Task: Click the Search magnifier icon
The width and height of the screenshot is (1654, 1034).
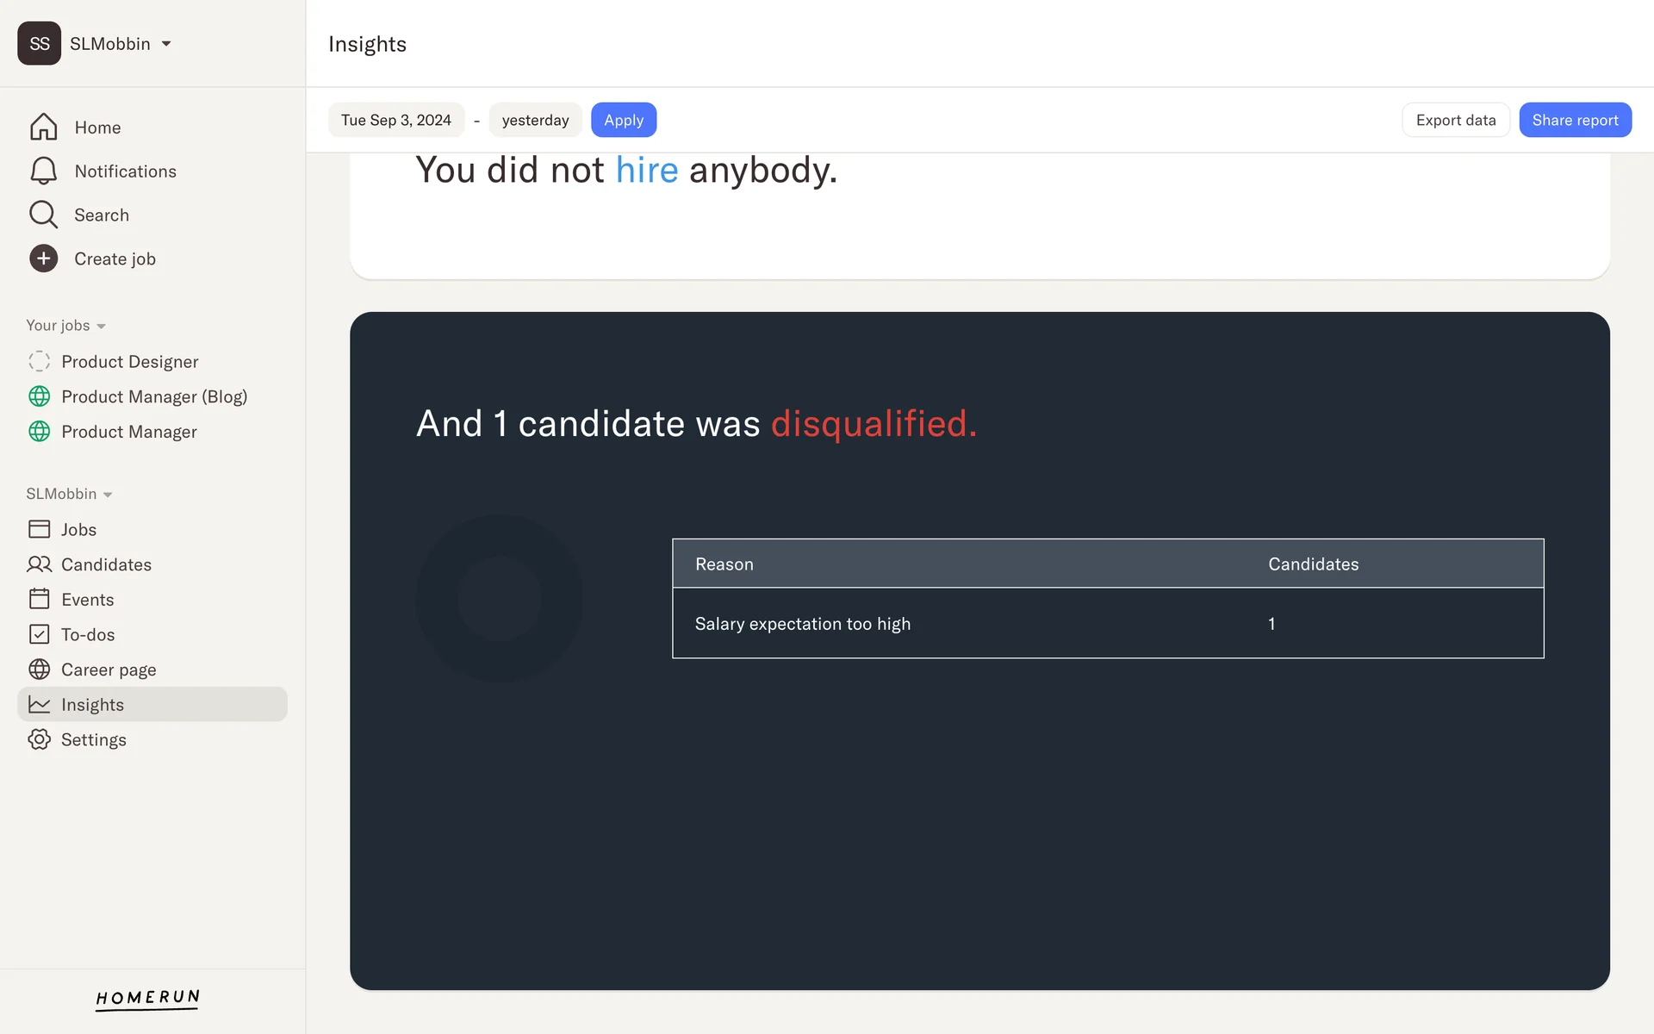Action: pos(43,215)
